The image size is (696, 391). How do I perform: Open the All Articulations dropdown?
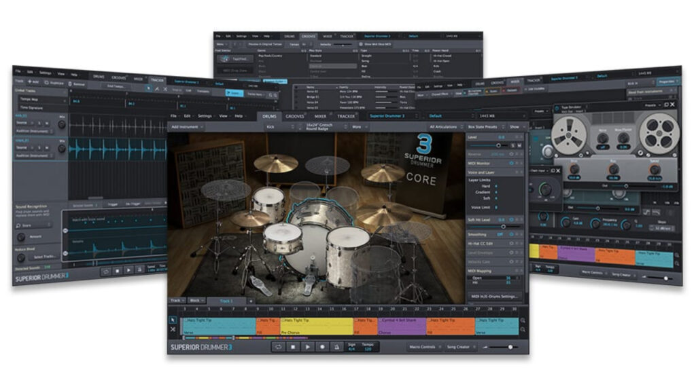click(443, 126)
